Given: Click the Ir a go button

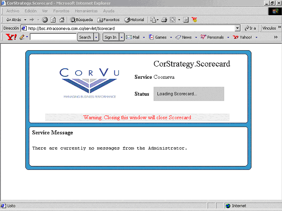Looking at the screenshot, I should [x=250, y=28].
